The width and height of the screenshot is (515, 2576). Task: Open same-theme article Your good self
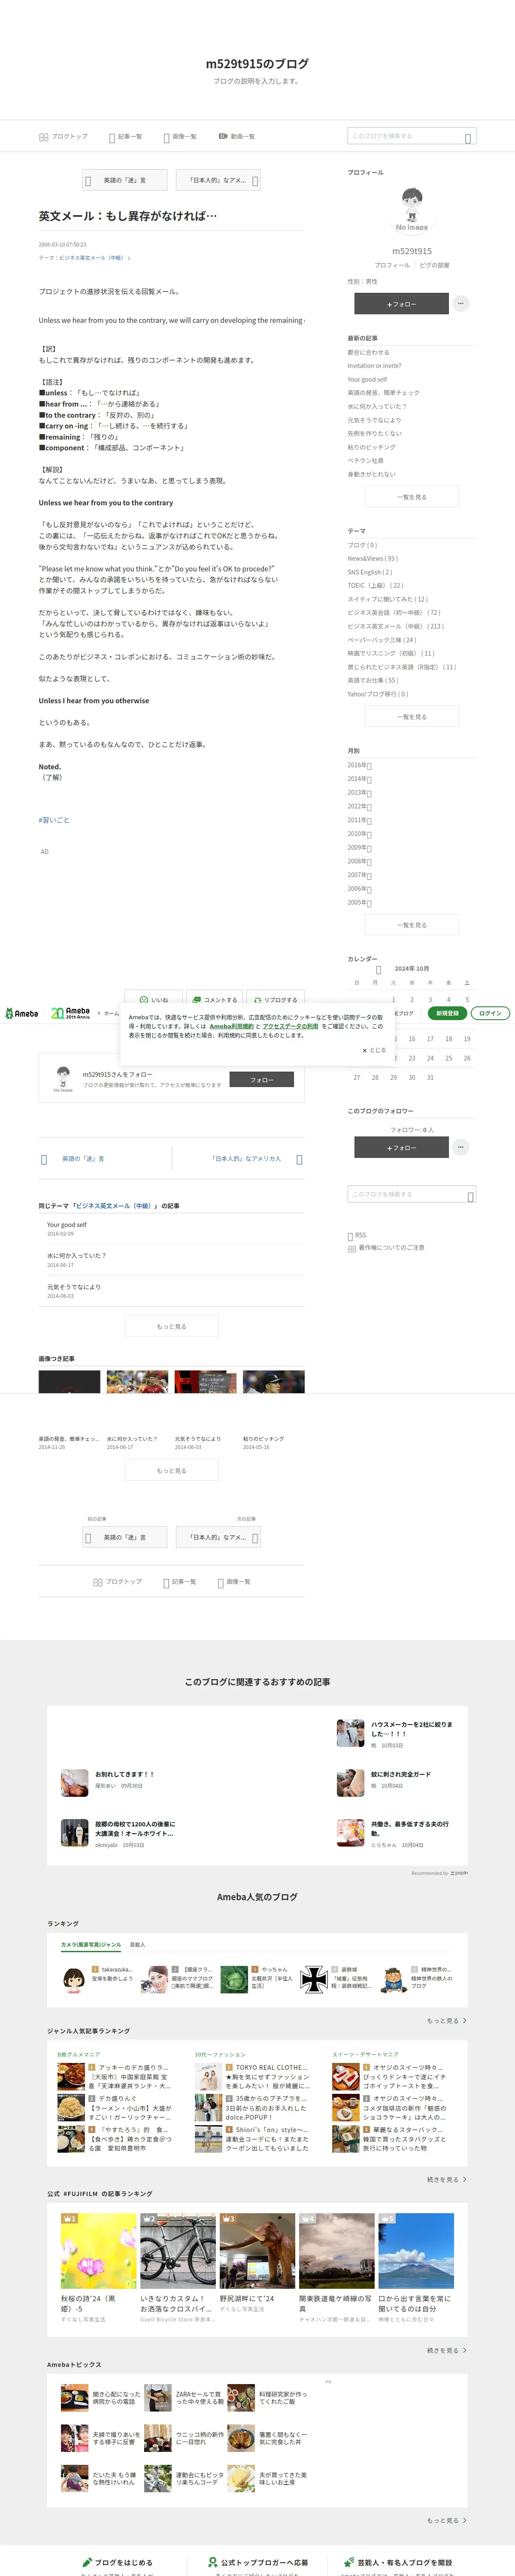point(67,1224)
